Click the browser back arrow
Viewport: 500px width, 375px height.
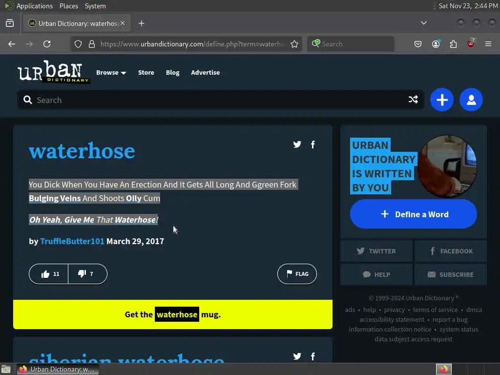pyautogui.click(x=12, y=44)
